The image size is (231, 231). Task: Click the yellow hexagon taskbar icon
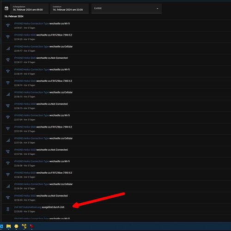16,226
